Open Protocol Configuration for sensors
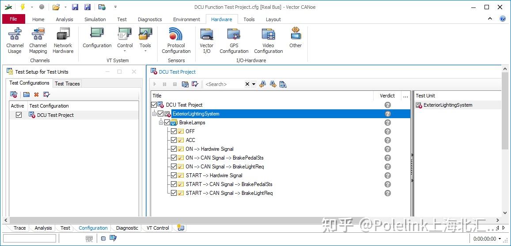511x246 pixels. 176,41
